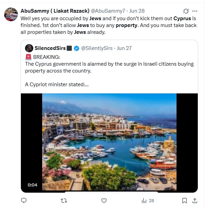This screenshot has height=208, width=206.
Task: Open AbuSammy's profile picture
Action: click(11, 14)
